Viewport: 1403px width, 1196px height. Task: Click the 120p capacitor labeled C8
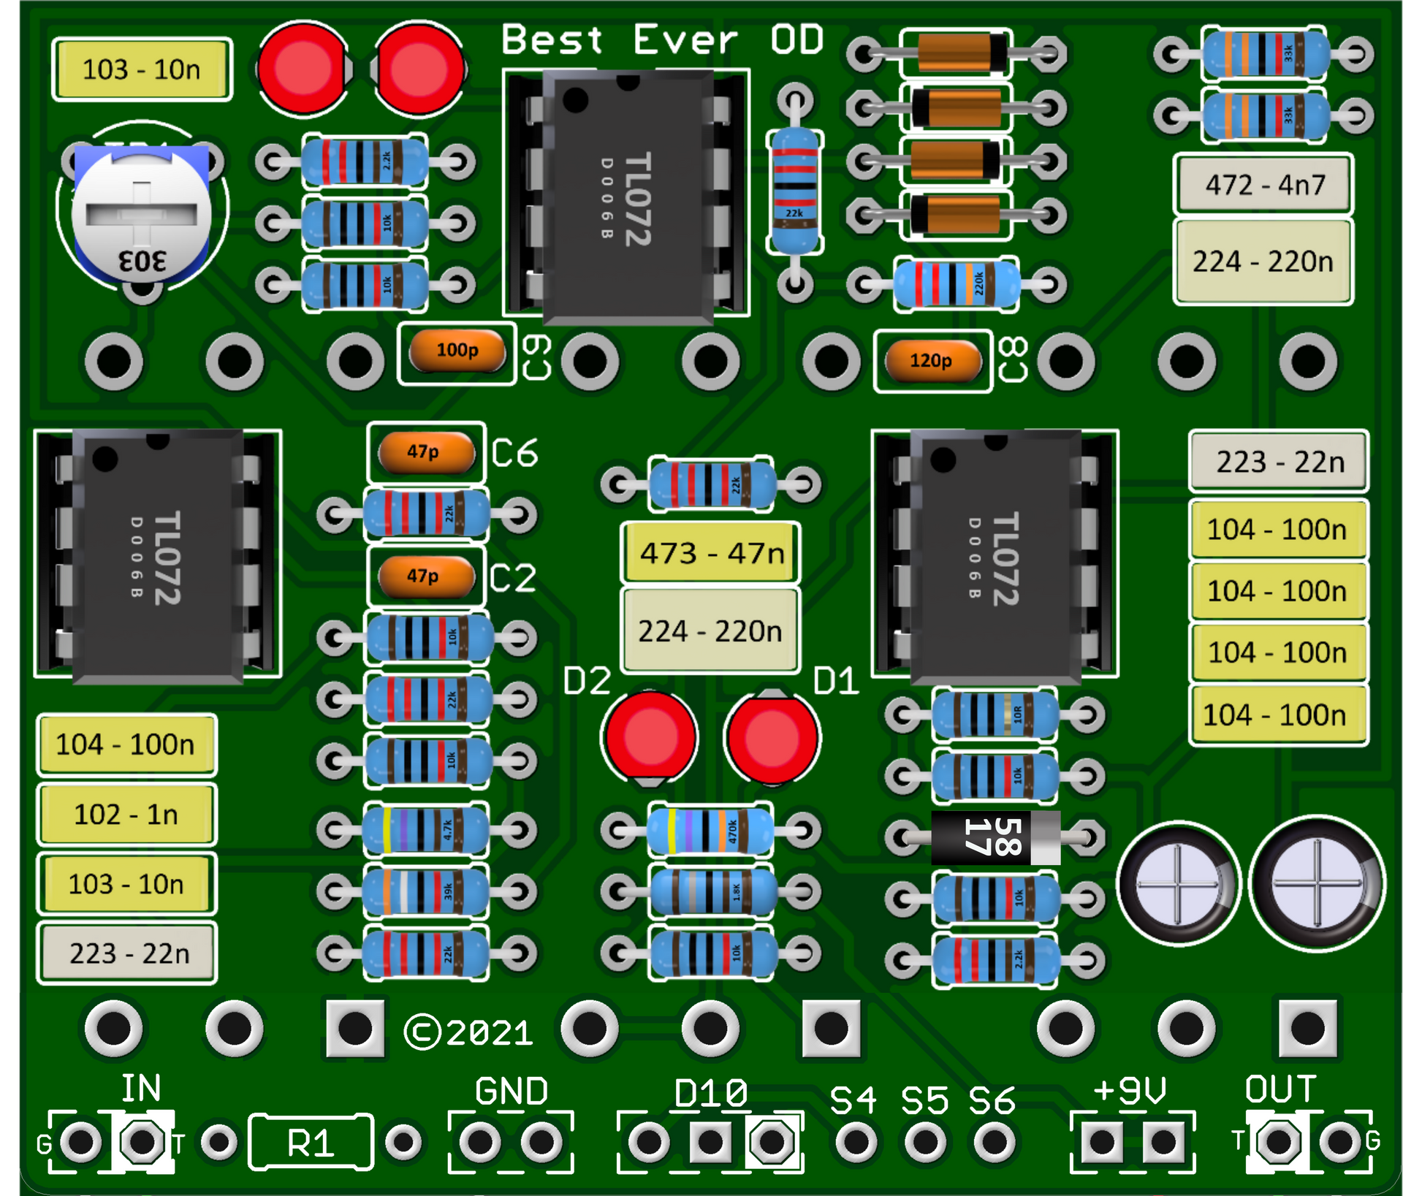click(x=934, y=360)
